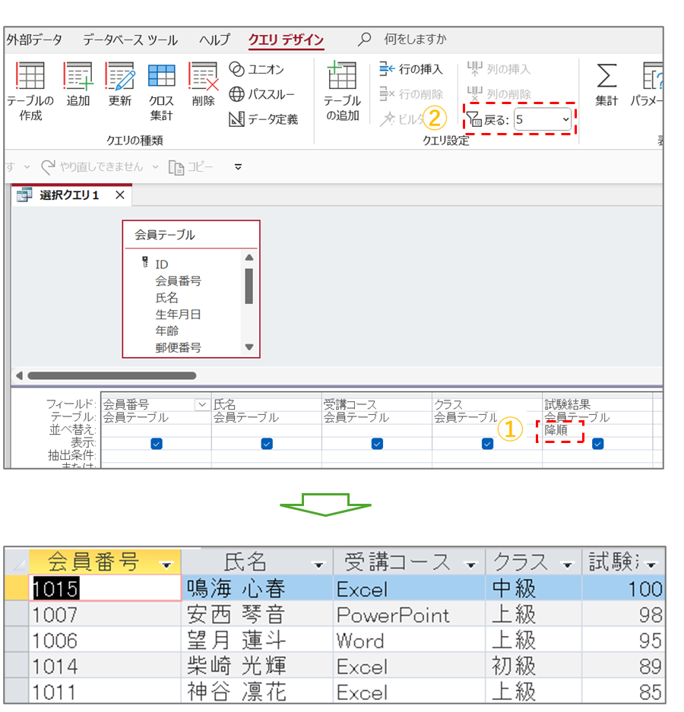This screenshot has width=684, height=712.
Task: Open the 外部データ ribbon tab
Action: [34, 40]
